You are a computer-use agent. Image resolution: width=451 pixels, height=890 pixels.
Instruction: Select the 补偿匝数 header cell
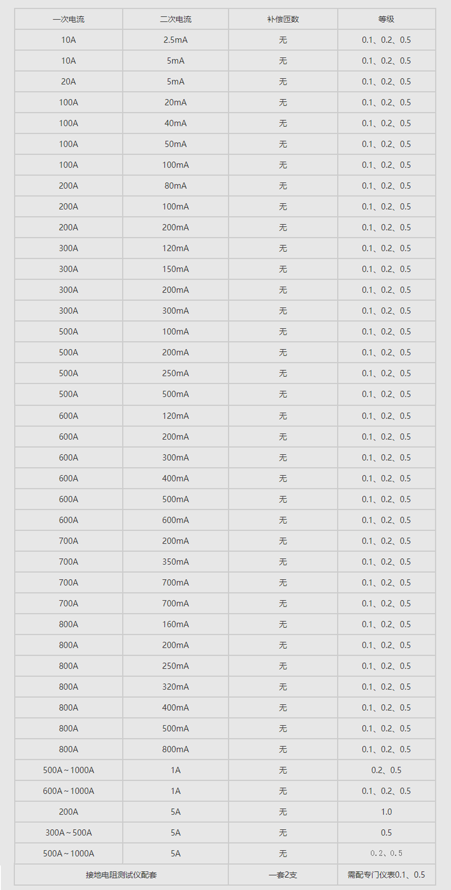(283, 19)
